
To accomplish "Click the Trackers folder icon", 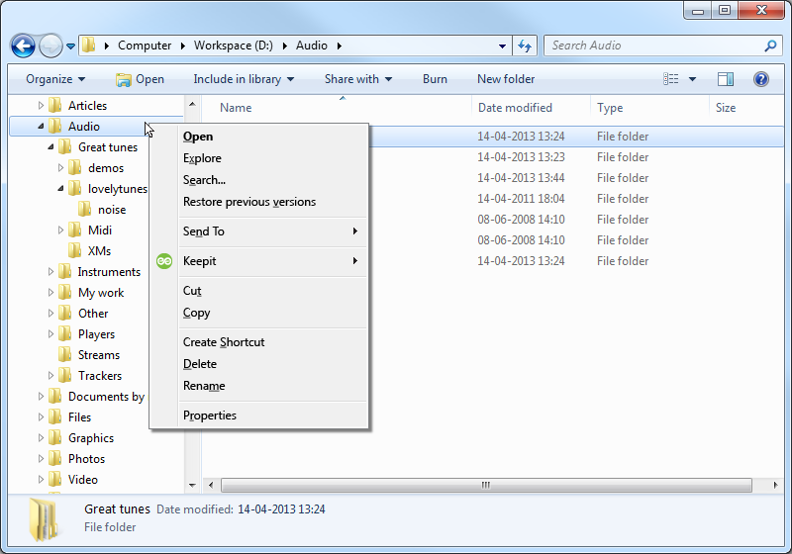I will 64,375.
